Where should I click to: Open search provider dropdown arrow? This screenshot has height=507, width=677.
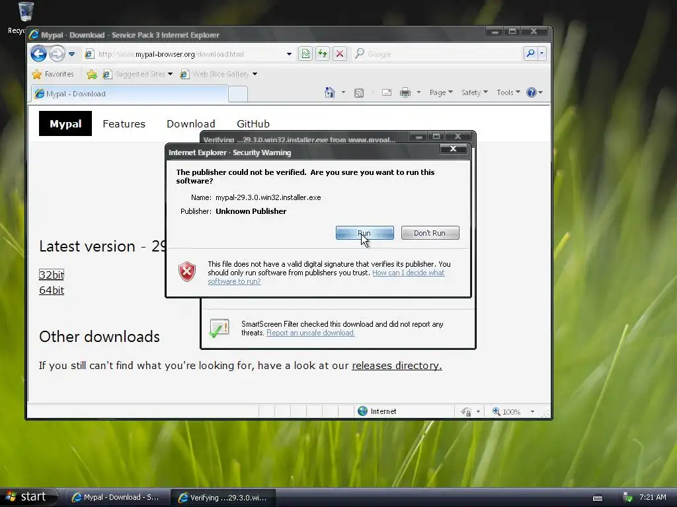point(542,53)
